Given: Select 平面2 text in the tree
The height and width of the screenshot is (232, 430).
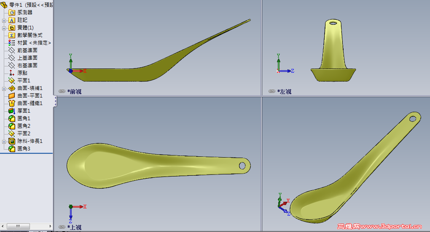Looking at the screenshot, I should pos(24,133).
